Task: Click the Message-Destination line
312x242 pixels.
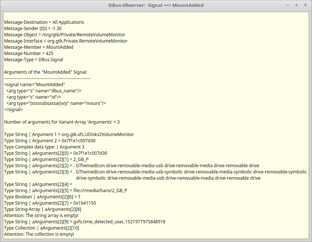Action: pos(44,22)
